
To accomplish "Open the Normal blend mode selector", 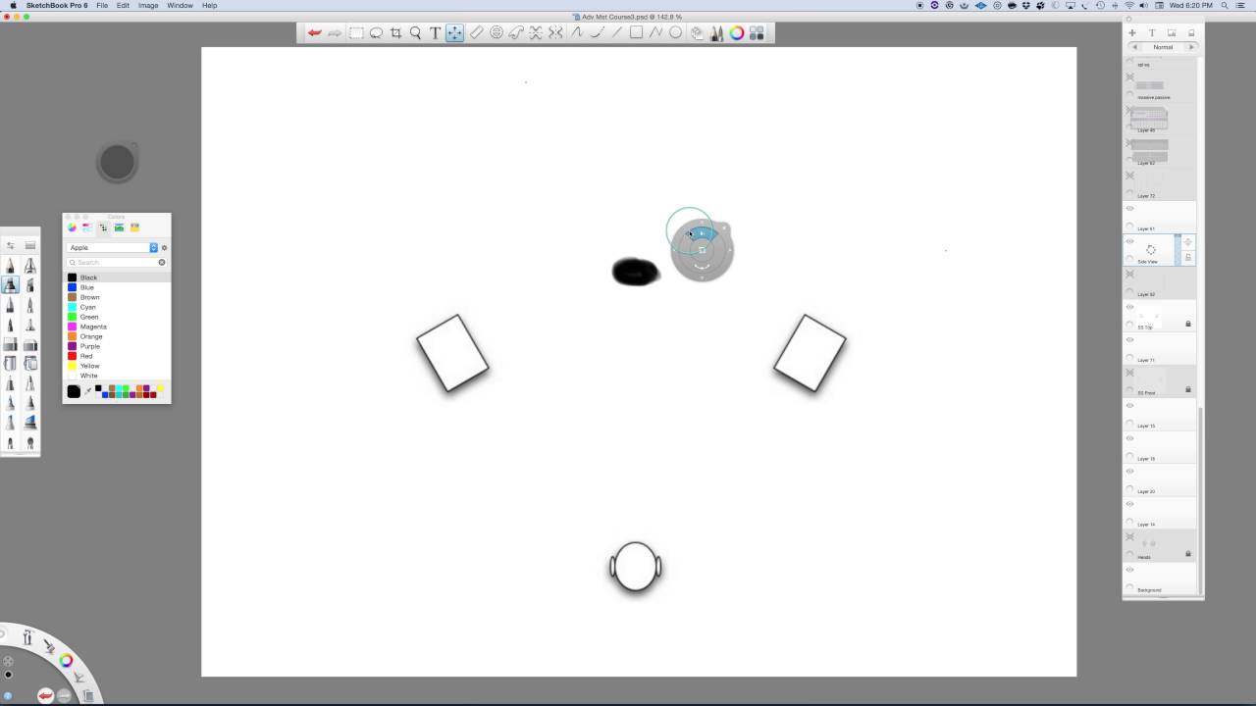I will (x=1163, y=47).
